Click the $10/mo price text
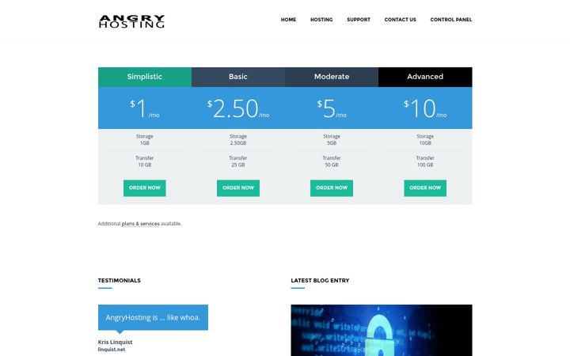Image resolution: width=570 pixels, height=356 pixels. (x=425, y=108)
